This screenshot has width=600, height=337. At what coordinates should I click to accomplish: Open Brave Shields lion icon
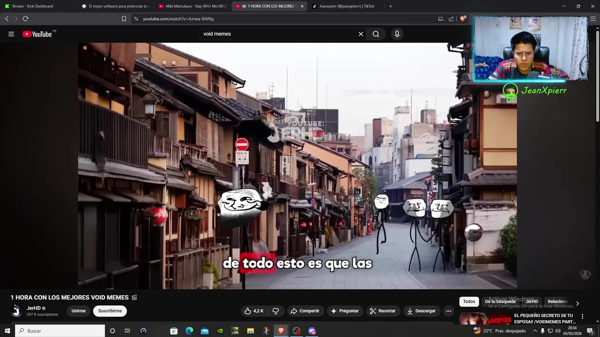pos(463,19)
